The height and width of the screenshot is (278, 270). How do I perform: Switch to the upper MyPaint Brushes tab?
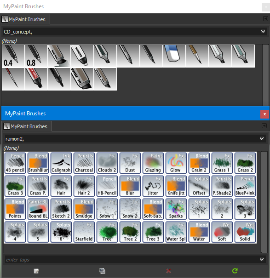coord(25,19)
